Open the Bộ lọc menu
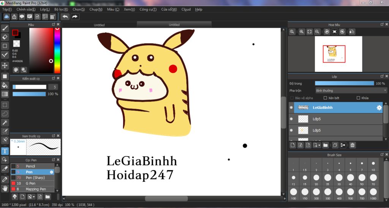389x208 pixels. [x=61, y=9]
